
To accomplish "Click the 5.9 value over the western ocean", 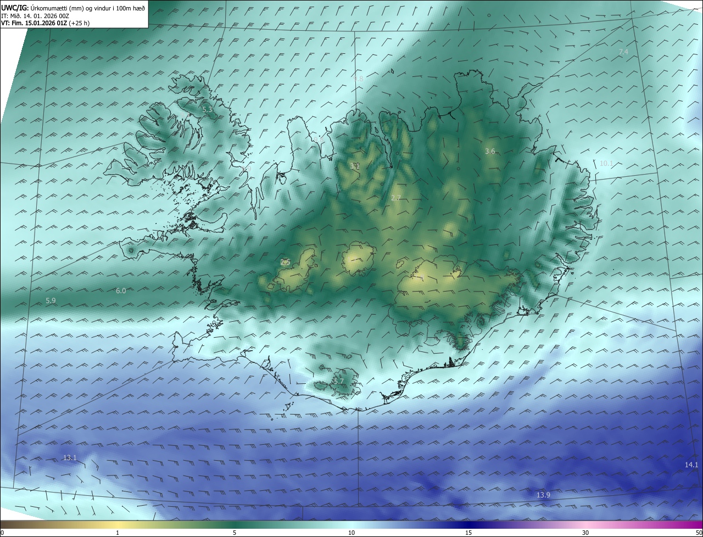I will point(51,301).
